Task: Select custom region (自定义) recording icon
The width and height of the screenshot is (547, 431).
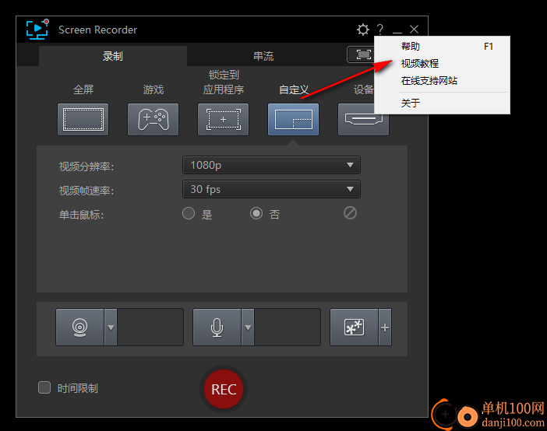Action: (294, 120)
